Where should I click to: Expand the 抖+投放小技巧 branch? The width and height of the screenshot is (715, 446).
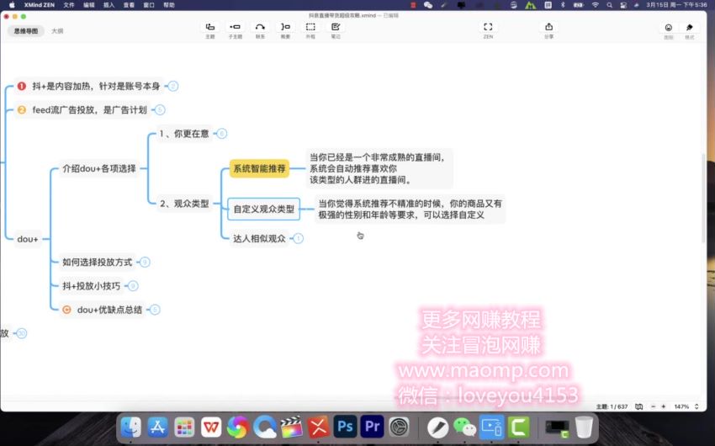click(x=133, y=286)
